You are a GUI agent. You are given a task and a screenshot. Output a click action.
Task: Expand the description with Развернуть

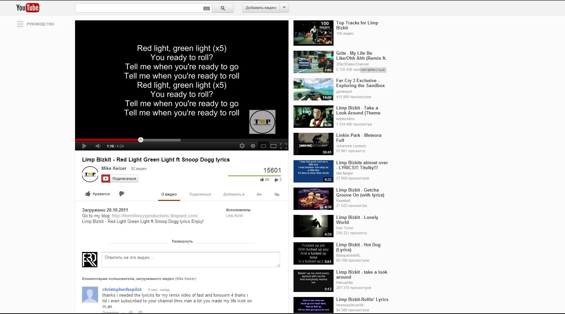click(182, 241)
